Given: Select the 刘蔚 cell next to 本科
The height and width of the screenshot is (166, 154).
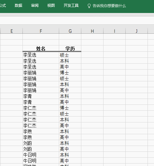Looking at the screenshot, I should pyautogui.click(x=41, y=143).
